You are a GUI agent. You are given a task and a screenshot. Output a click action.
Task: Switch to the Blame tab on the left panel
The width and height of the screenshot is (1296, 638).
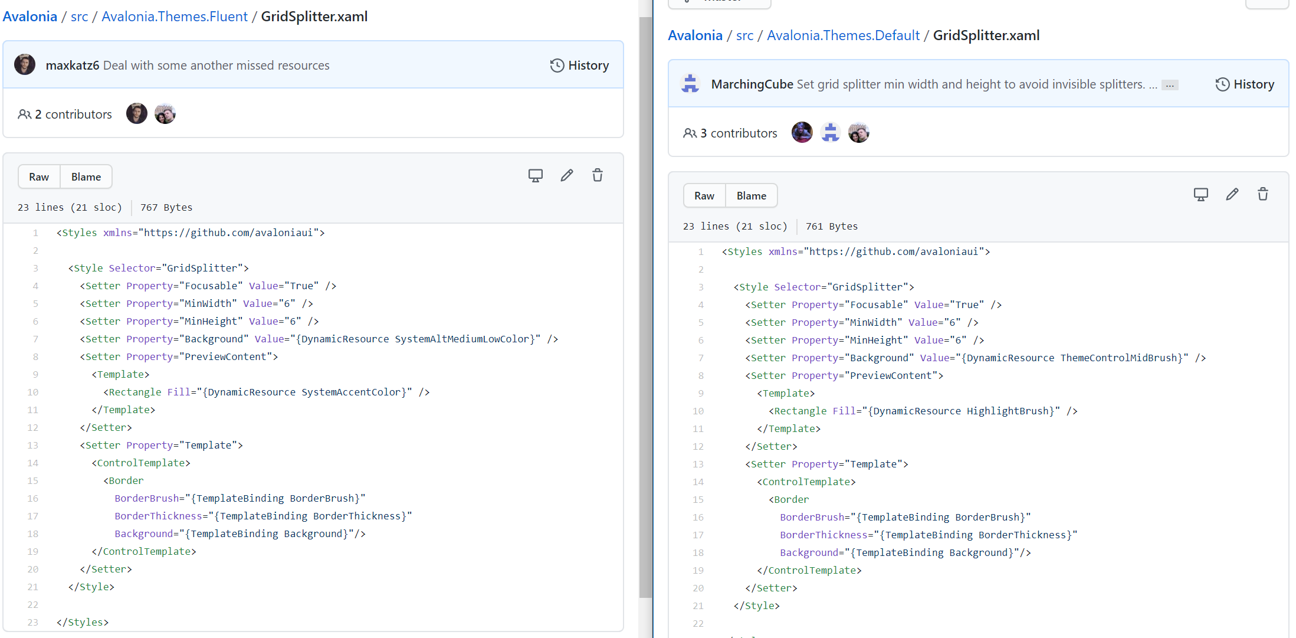click(86, 176)
